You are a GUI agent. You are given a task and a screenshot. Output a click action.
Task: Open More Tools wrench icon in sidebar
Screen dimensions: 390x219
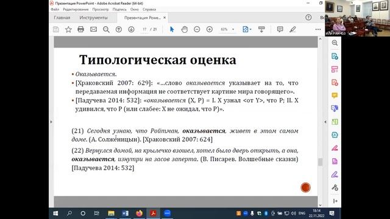(335, 188)
